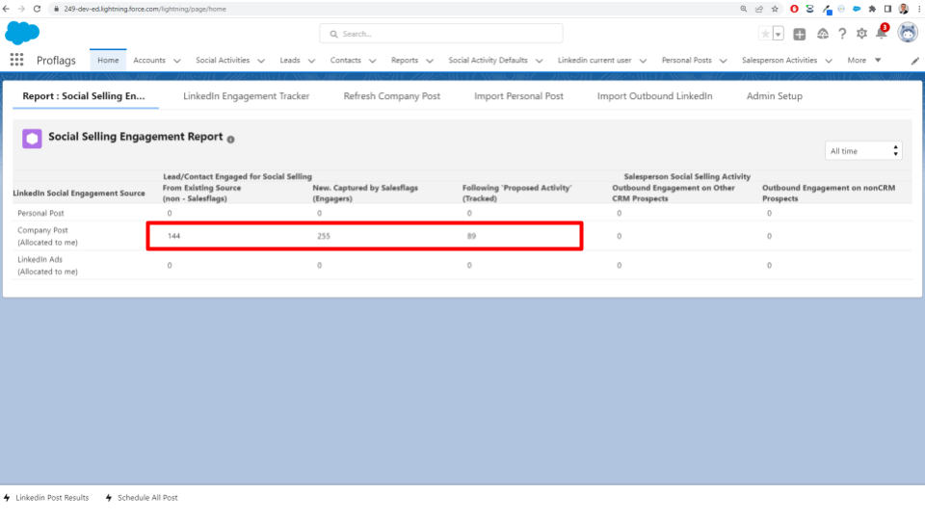Click the 144 value for Company Post
Viewport: 925px width, 520px height.
pos(174,236)
